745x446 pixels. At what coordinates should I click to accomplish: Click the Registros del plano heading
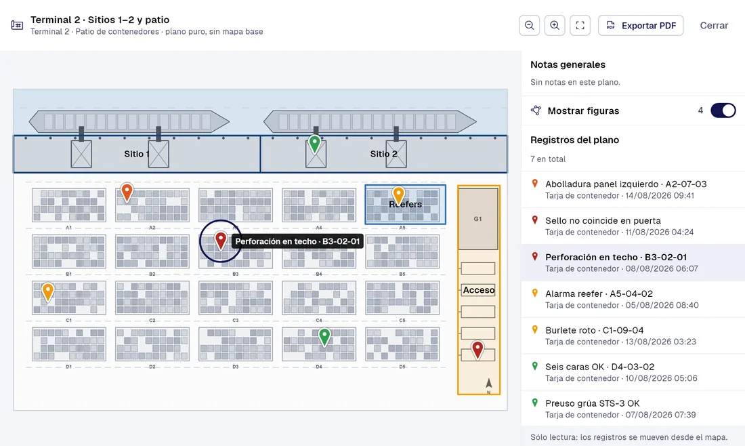click(574, 140)
